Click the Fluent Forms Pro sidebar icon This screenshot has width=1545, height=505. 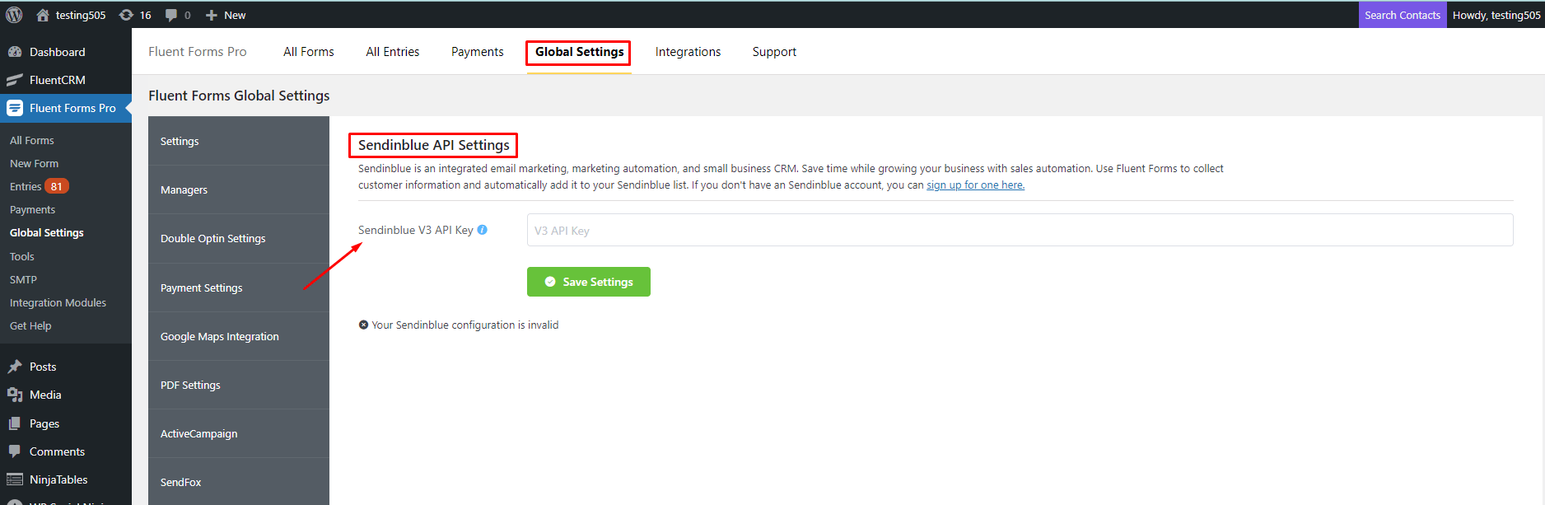coord(15,108)
